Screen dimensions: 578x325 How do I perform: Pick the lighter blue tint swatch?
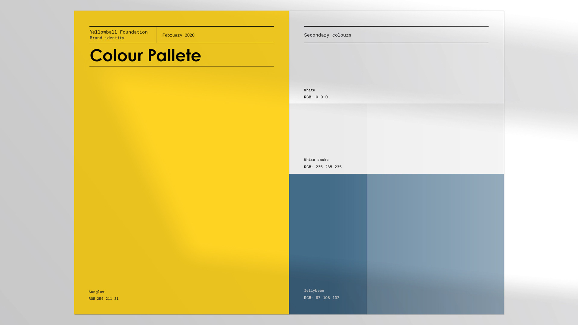pyautogui.click(x=435, y=244)
